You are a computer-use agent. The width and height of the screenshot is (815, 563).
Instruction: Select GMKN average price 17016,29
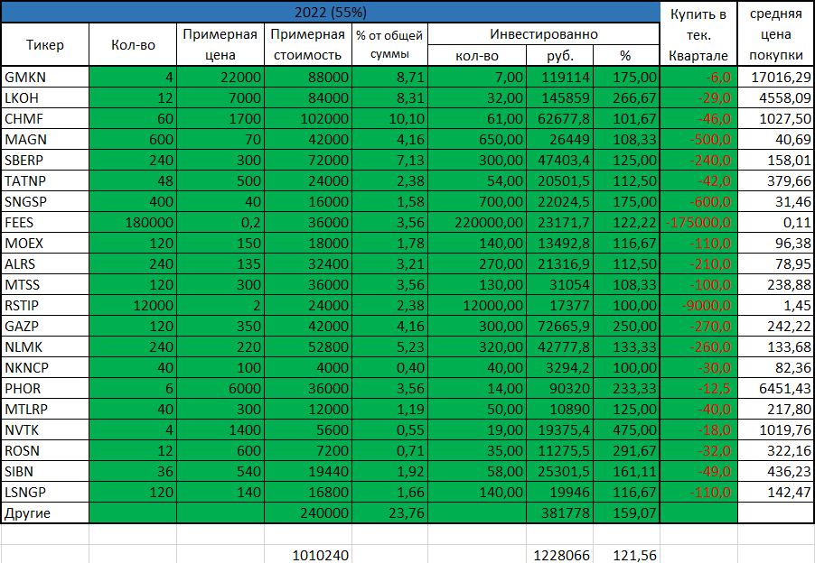(x=776, y=78)
